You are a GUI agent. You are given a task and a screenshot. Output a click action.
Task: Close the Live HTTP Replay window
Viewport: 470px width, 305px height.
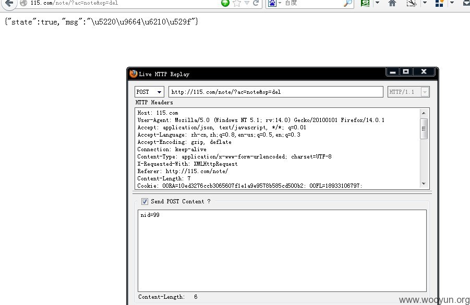(x=424, y=72)
